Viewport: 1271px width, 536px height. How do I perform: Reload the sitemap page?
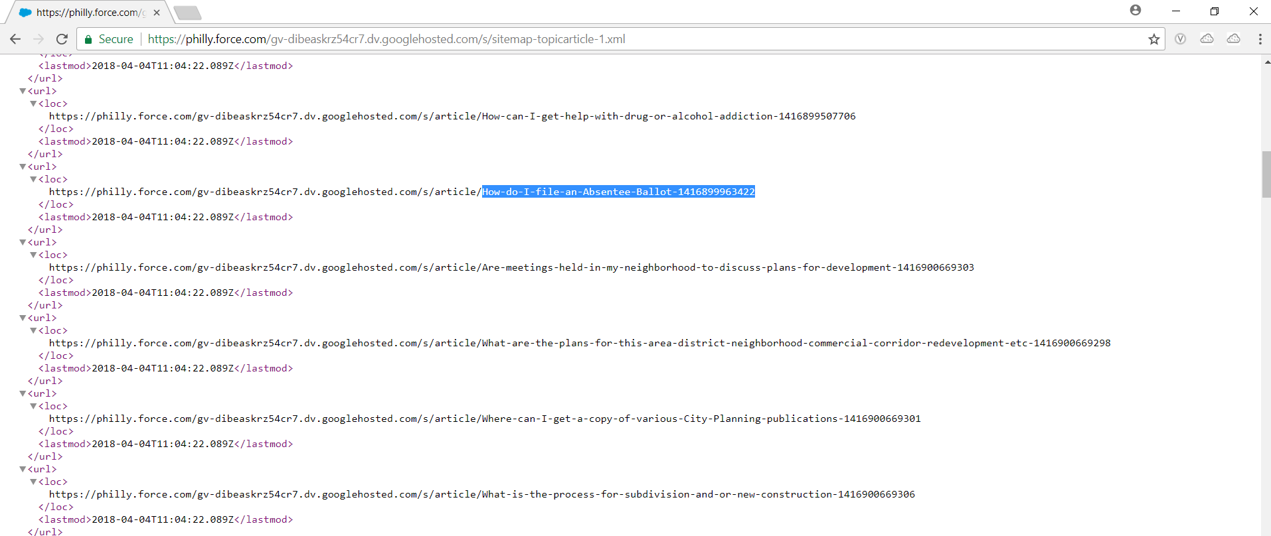pos(62,39)
